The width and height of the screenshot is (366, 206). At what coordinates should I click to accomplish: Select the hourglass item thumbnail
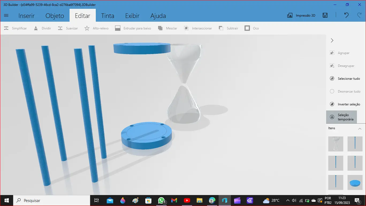pyautogui.click(x=336, y=144)
